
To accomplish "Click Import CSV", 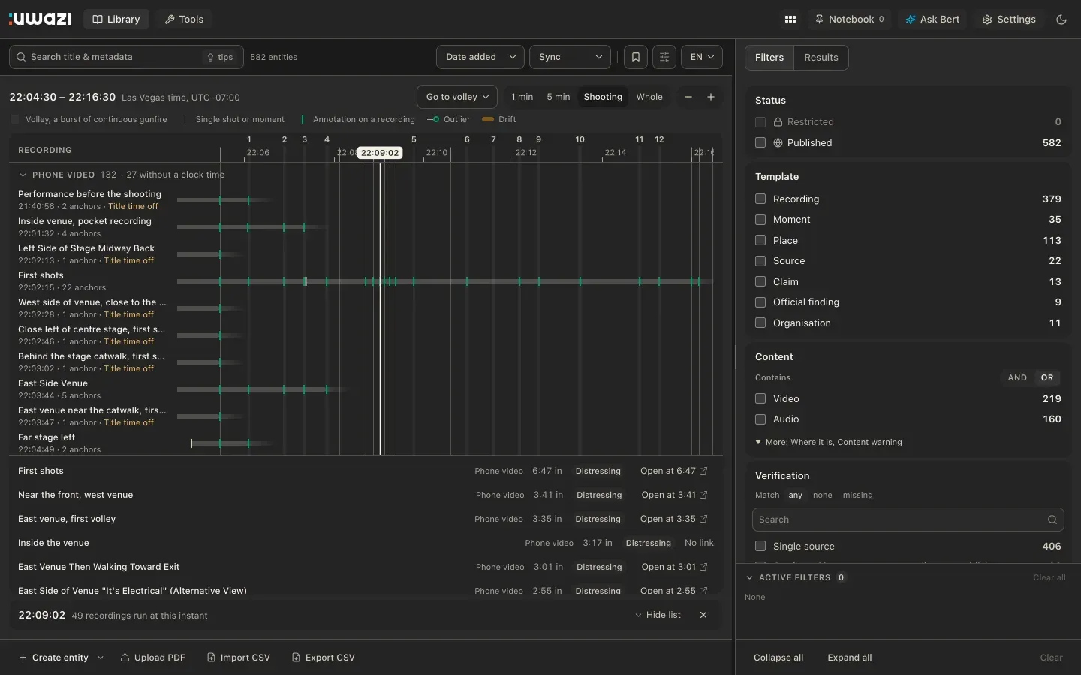I will tap(238, 658).
